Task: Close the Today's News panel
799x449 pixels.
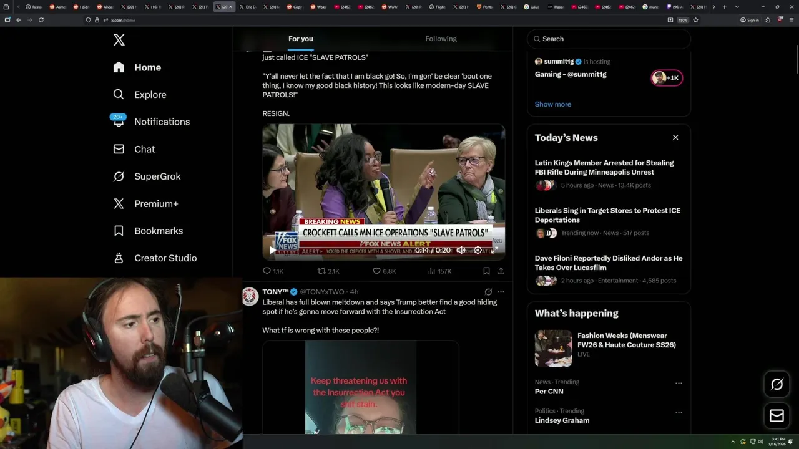Action: coord(675,137)
